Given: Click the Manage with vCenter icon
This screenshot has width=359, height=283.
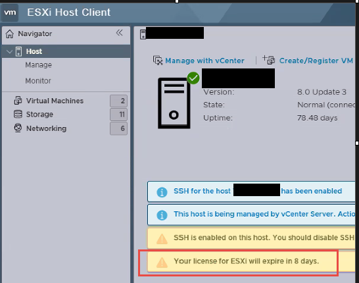Looking at the screenshot, I should 158,61.
